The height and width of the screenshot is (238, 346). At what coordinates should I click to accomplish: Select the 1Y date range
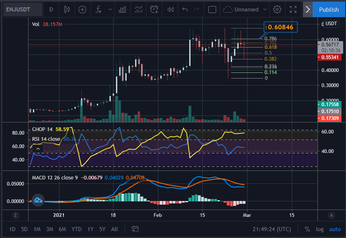[90, 229]
